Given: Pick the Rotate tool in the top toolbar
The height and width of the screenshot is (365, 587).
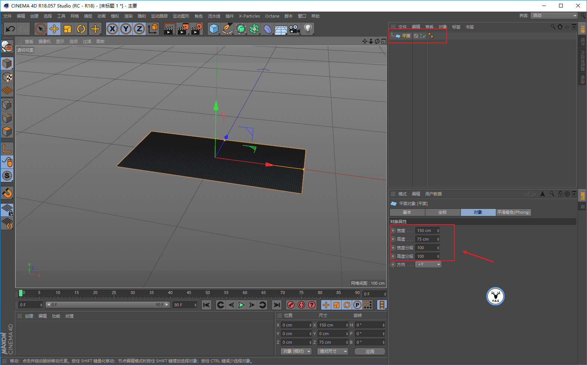Looking at the screenshot, I should (x=81, y=29).
